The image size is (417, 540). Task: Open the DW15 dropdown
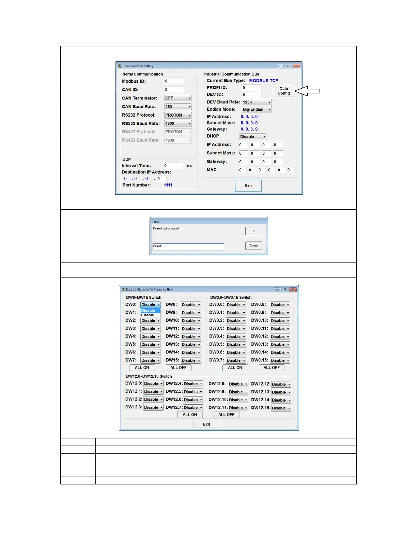click(x=191, y=360)
